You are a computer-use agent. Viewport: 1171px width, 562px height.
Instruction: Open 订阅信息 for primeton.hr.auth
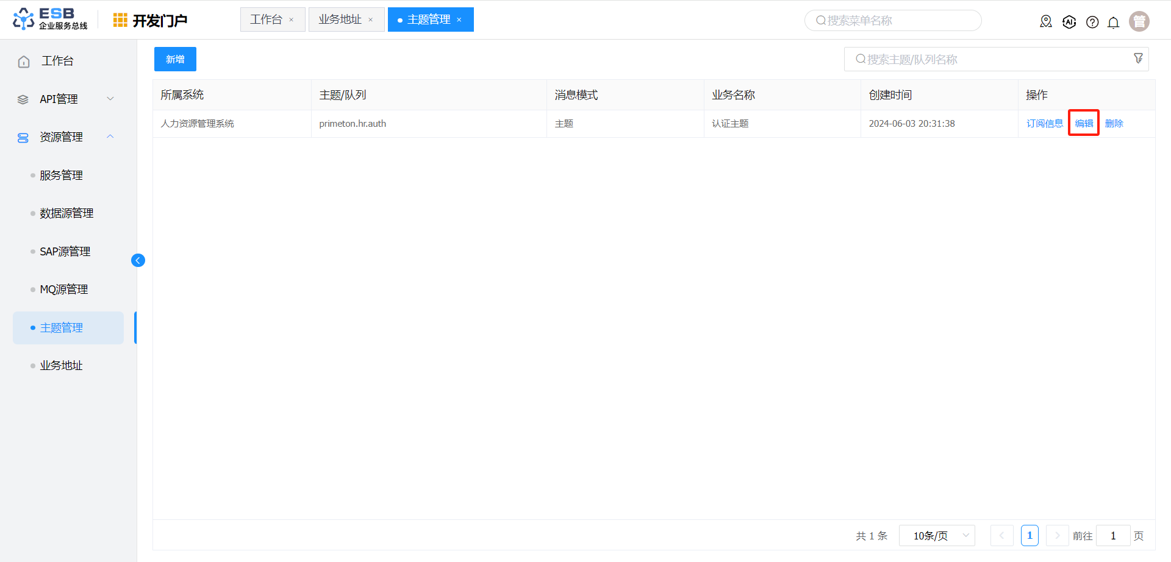pos(1044,123)
